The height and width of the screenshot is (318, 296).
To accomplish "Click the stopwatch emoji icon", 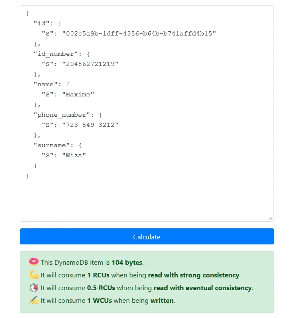I will pos(33,288).
